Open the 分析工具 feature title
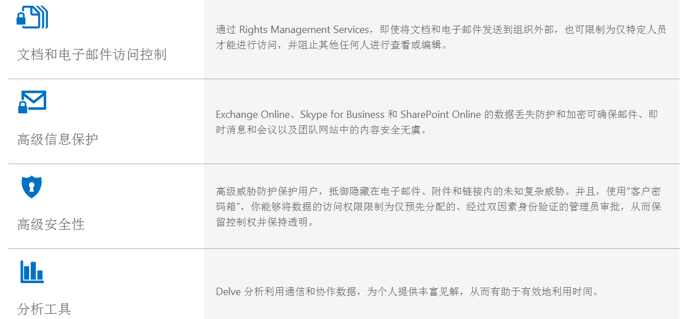680x319 pixels. pyautogui.click(x=44, y=309)
